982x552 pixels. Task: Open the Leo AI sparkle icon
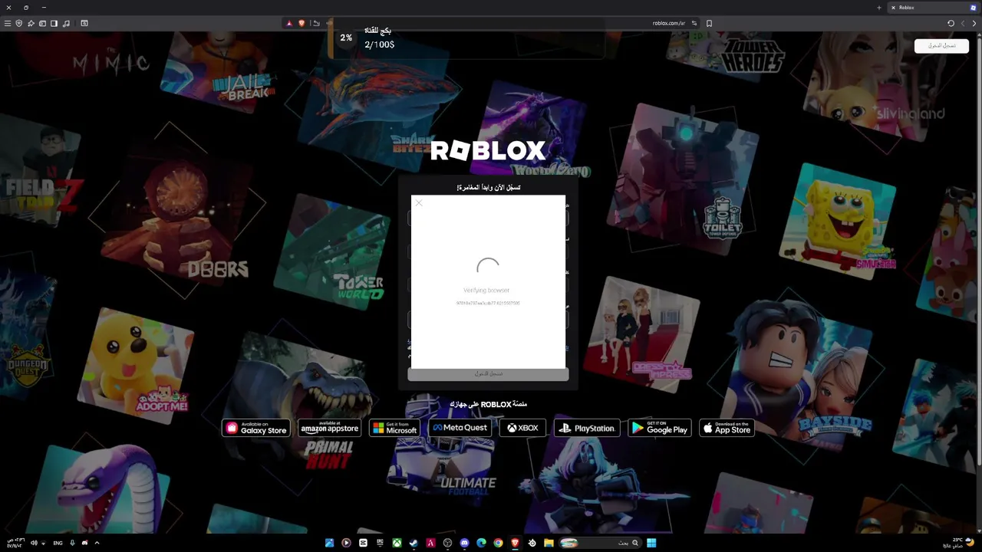pyautogui.click(x=31, y=23)
